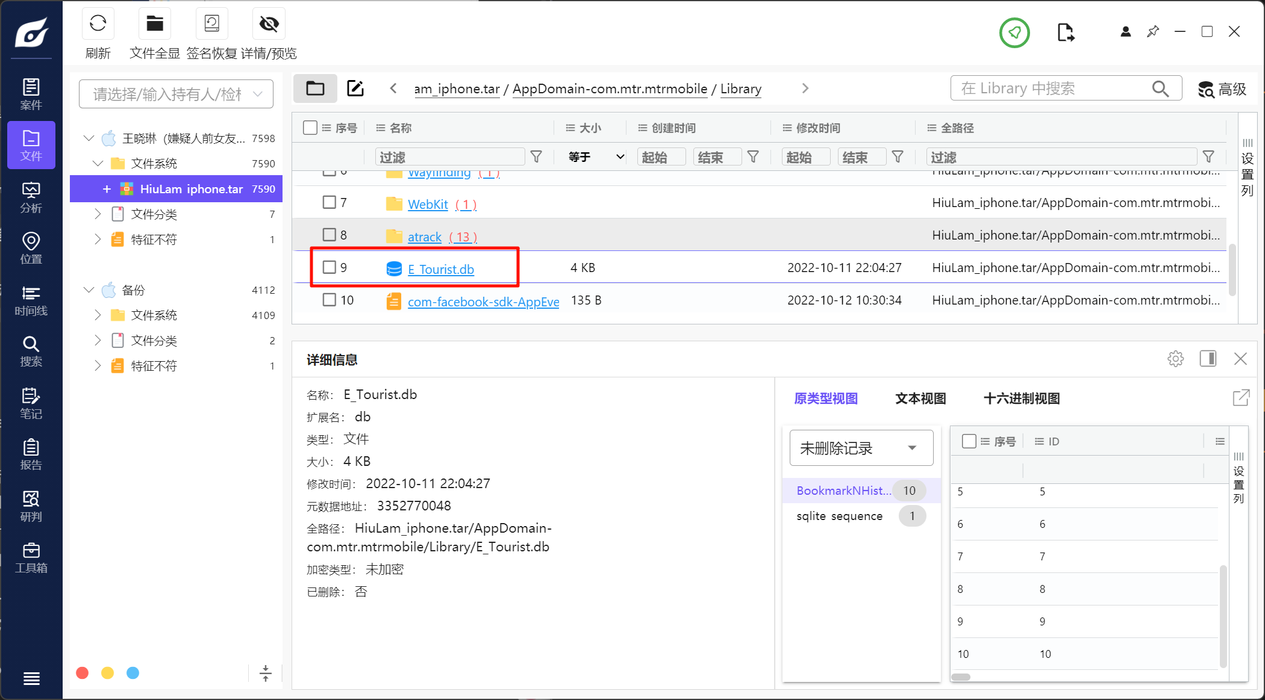Open the 签名恢复 signature recovery tool
1265x700 pixels.
pyautogui.click(x=211, y=24)
